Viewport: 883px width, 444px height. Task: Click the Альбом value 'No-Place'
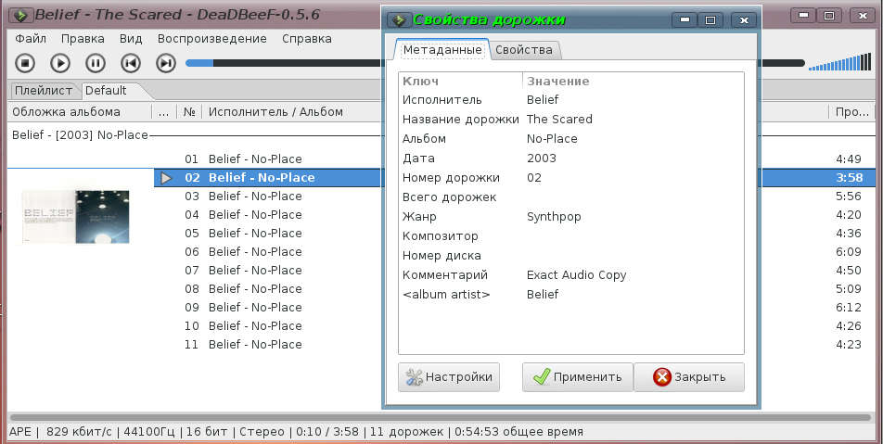(x=552, y=138)
